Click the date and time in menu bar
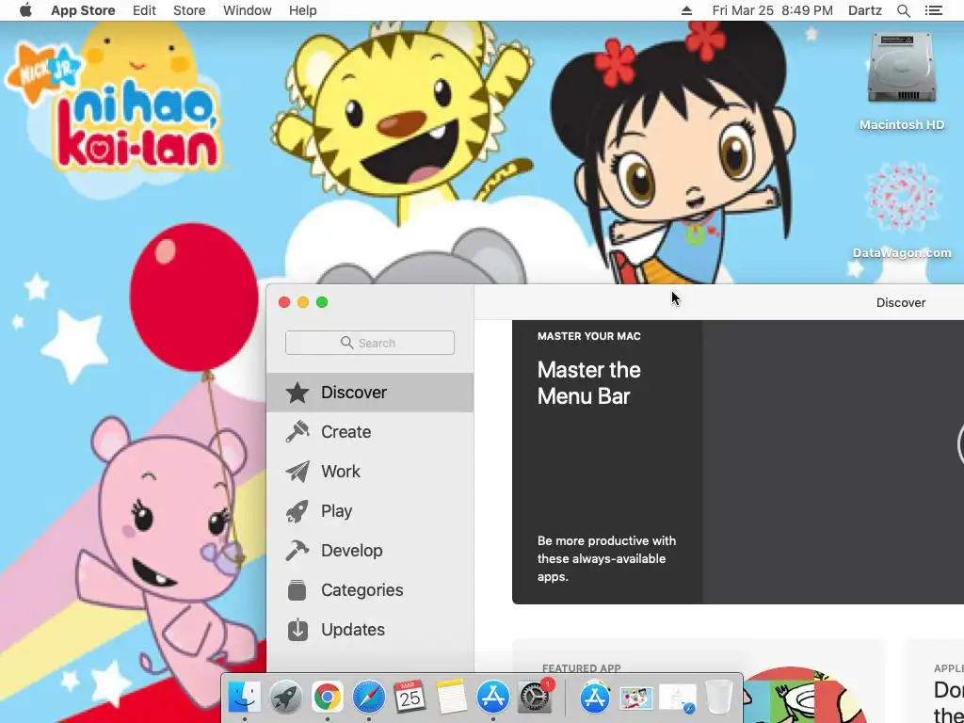964x723 pixels. coord(772,10)
